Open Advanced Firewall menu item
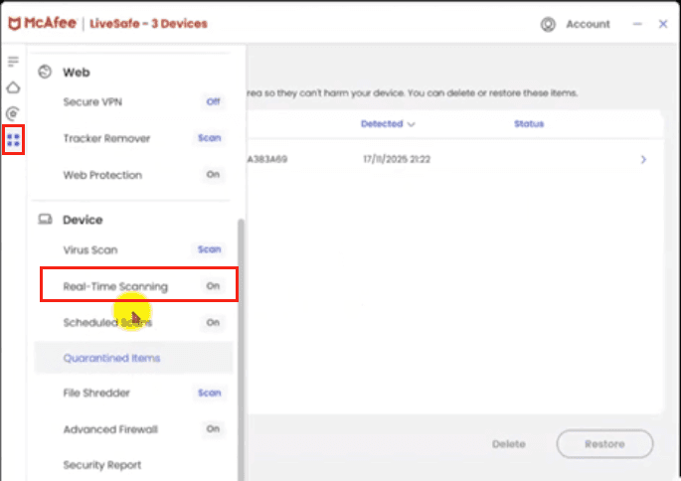The image size is (681, 481). pos(110,429)
